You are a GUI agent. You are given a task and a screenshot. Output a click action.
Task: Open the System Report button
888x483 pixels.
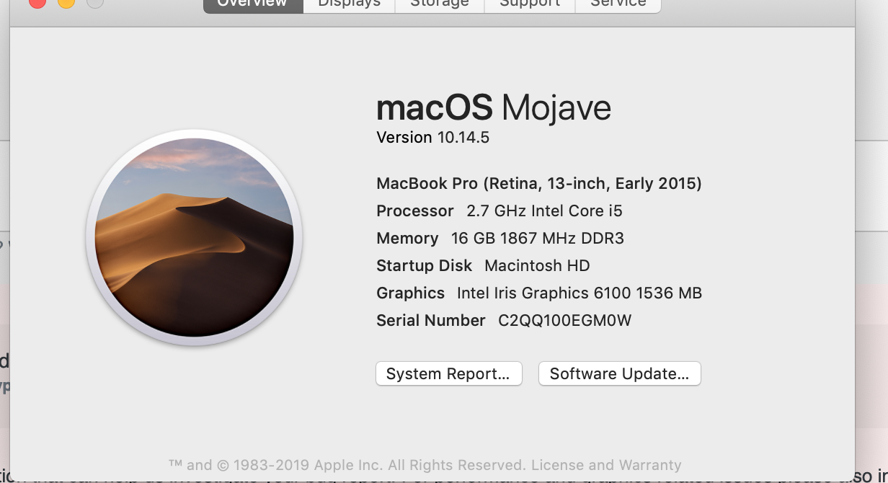[448, 373]
